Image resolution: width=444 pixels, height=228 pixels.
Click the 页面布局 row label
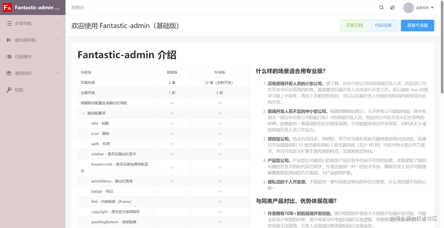(x=88, y=83)
